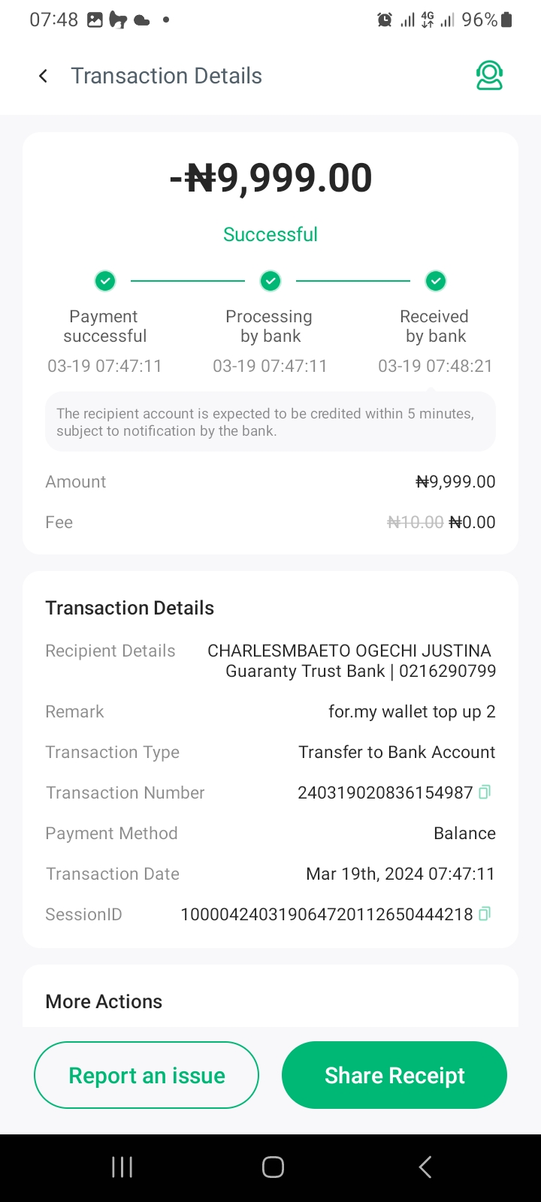Tap the battery indicator in status bar
541x1202 pixels.
pos(506,20)
